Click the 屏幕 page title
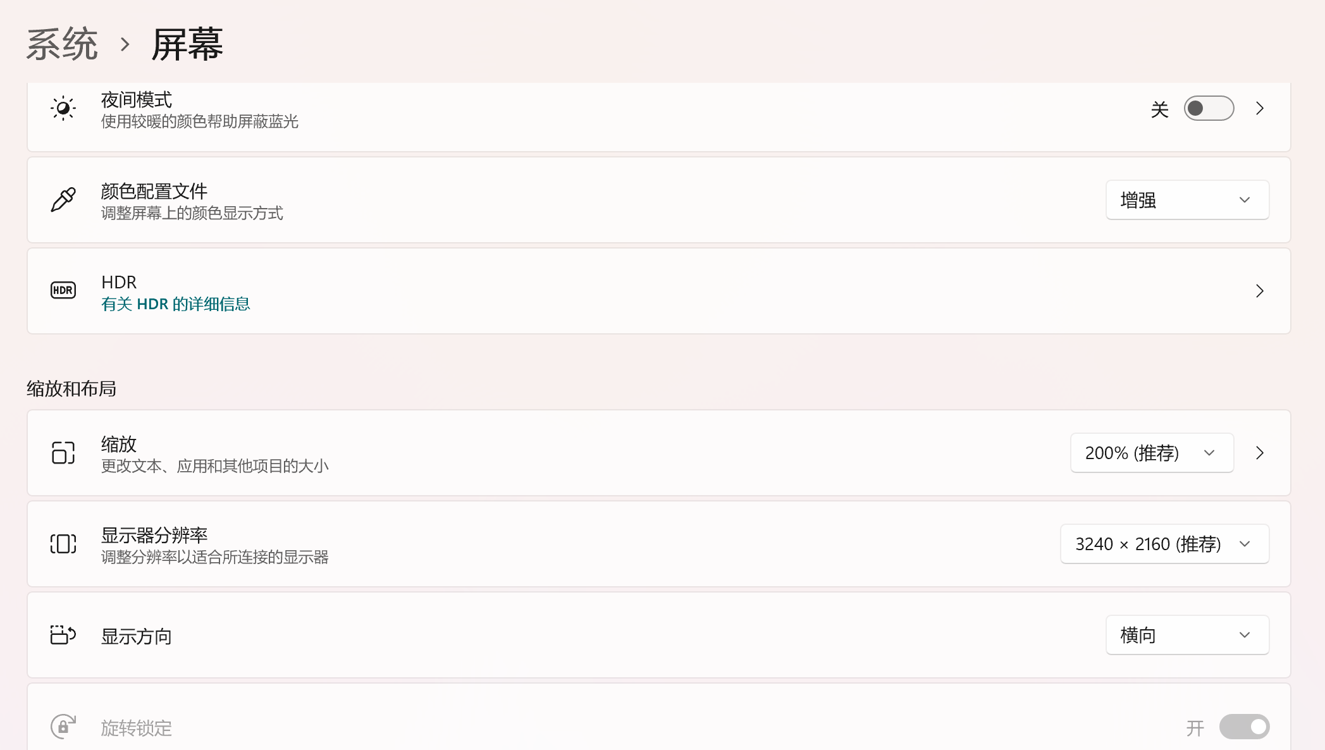Screen dimensions: 1325x750 [x=187, y=44]
